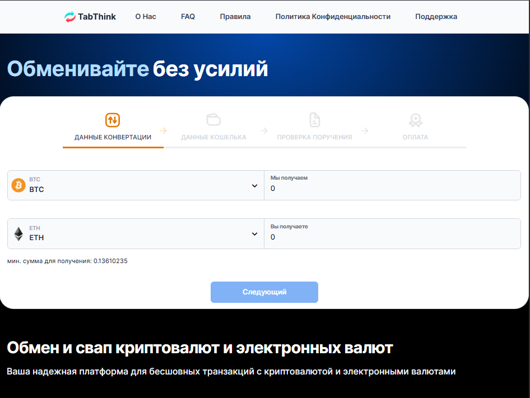Click the Обмен и свап криптовалют heading
This screenshot has height=398, width=530.
(200, 348)
